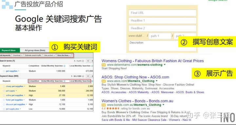Open dropdown arrow beside bonds.com.au URL
Screen dimensions: 236x125
(163, 105)
